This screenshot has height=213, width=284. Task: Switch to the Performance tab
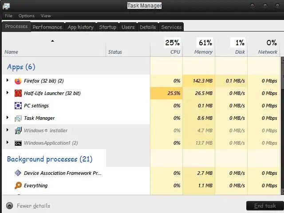click(x=47, y=27)
